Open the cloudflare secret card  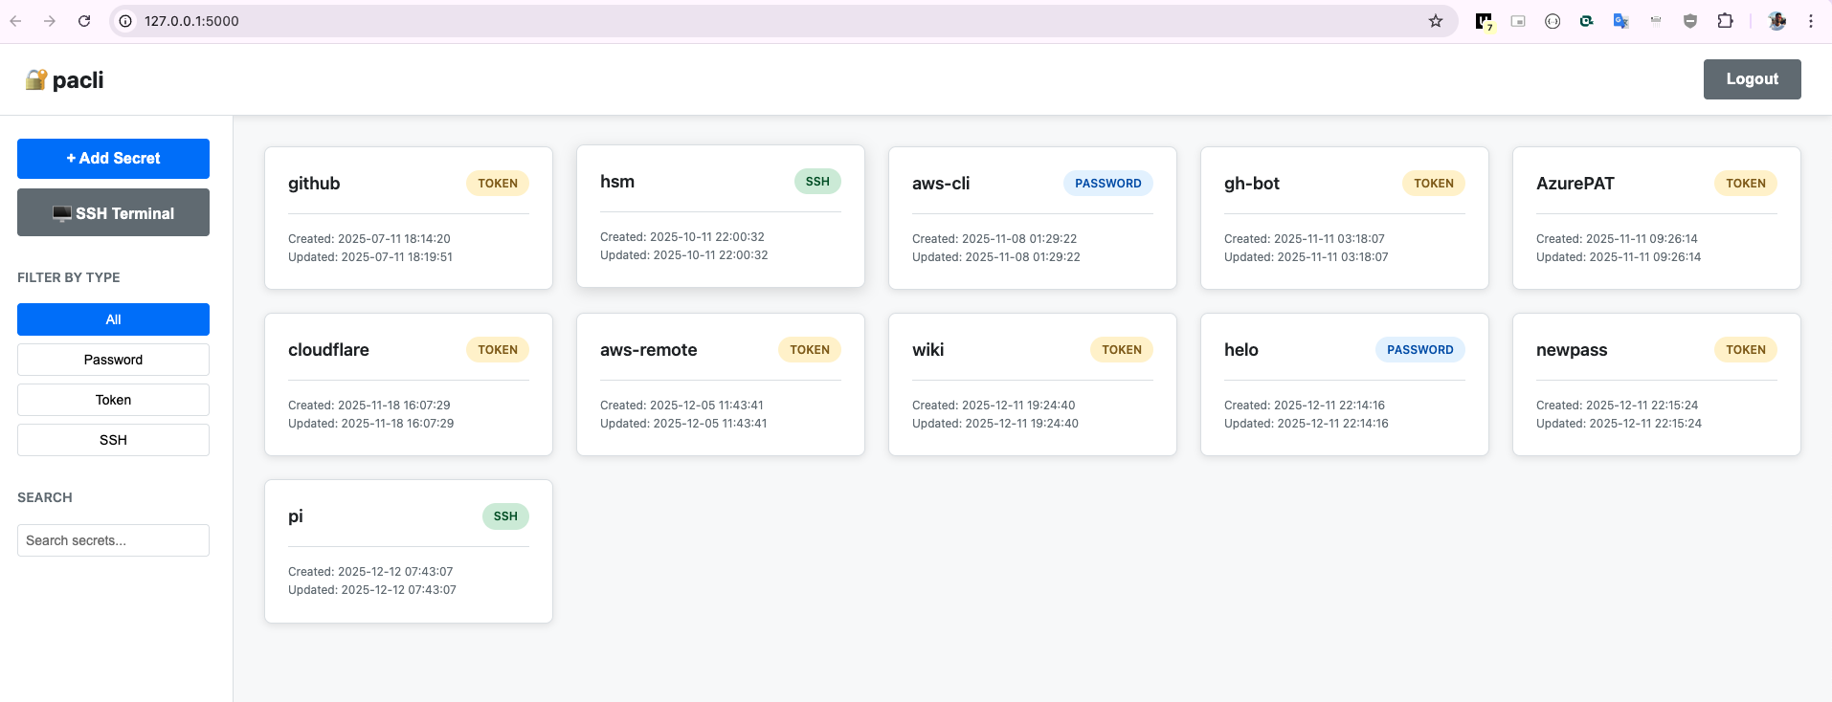click(x=409, y=384)
